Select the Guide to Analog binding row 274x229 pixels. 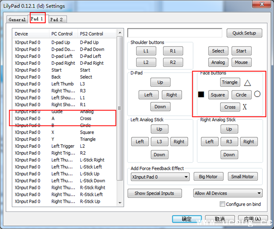pyautogui.click(x=64, y=111)
